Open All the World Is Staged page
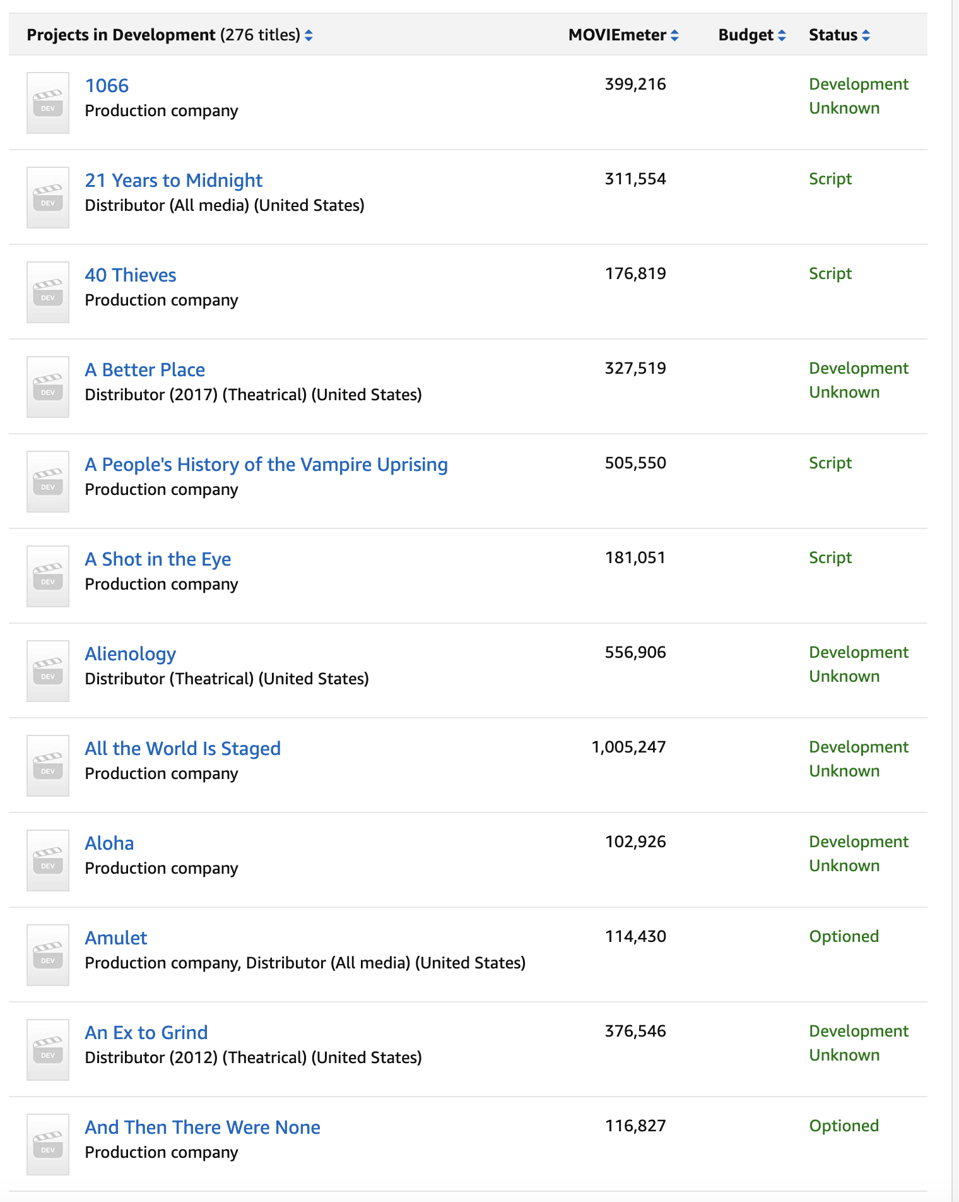The image size is (959, 1202). (x=183, y=749)
